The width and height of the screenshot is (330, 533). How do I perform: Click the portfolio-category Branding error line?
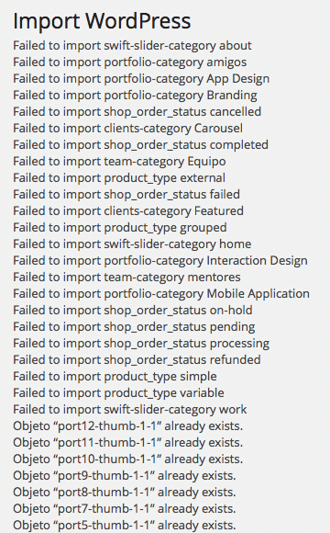click(135, 96)
